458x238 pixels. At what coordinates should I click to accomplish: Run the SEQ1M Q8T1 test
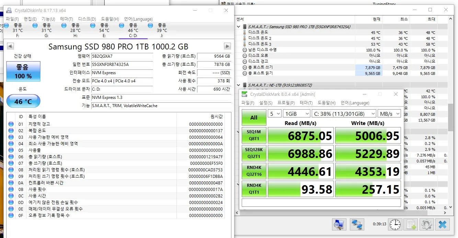point(254,135)
